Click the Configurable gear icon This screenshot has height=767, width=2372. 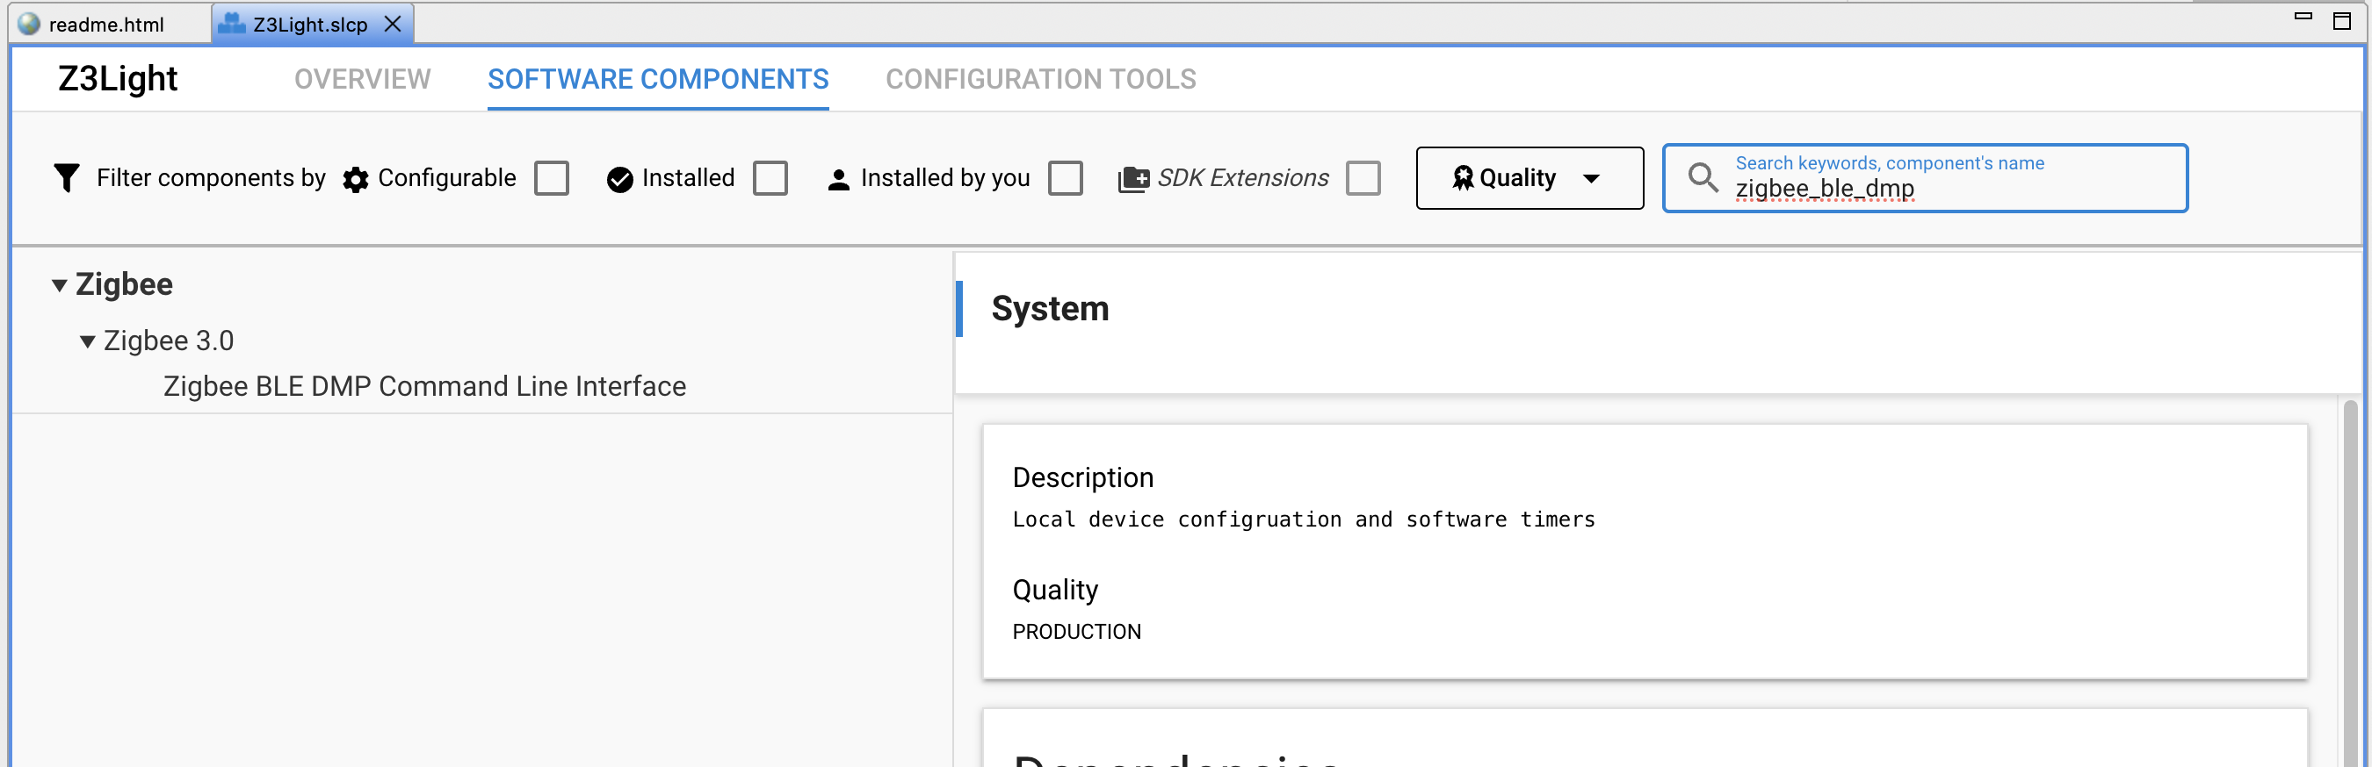coord(356,179)
